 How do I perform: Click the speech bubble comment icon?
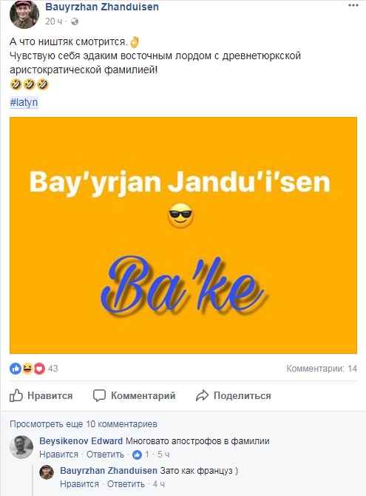click(x=99, y=396)
